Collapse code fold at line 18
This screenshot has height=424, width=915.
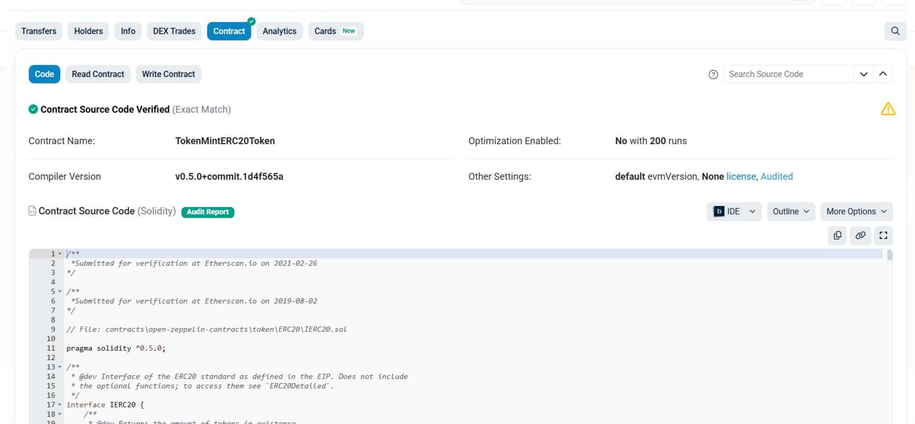60,414
